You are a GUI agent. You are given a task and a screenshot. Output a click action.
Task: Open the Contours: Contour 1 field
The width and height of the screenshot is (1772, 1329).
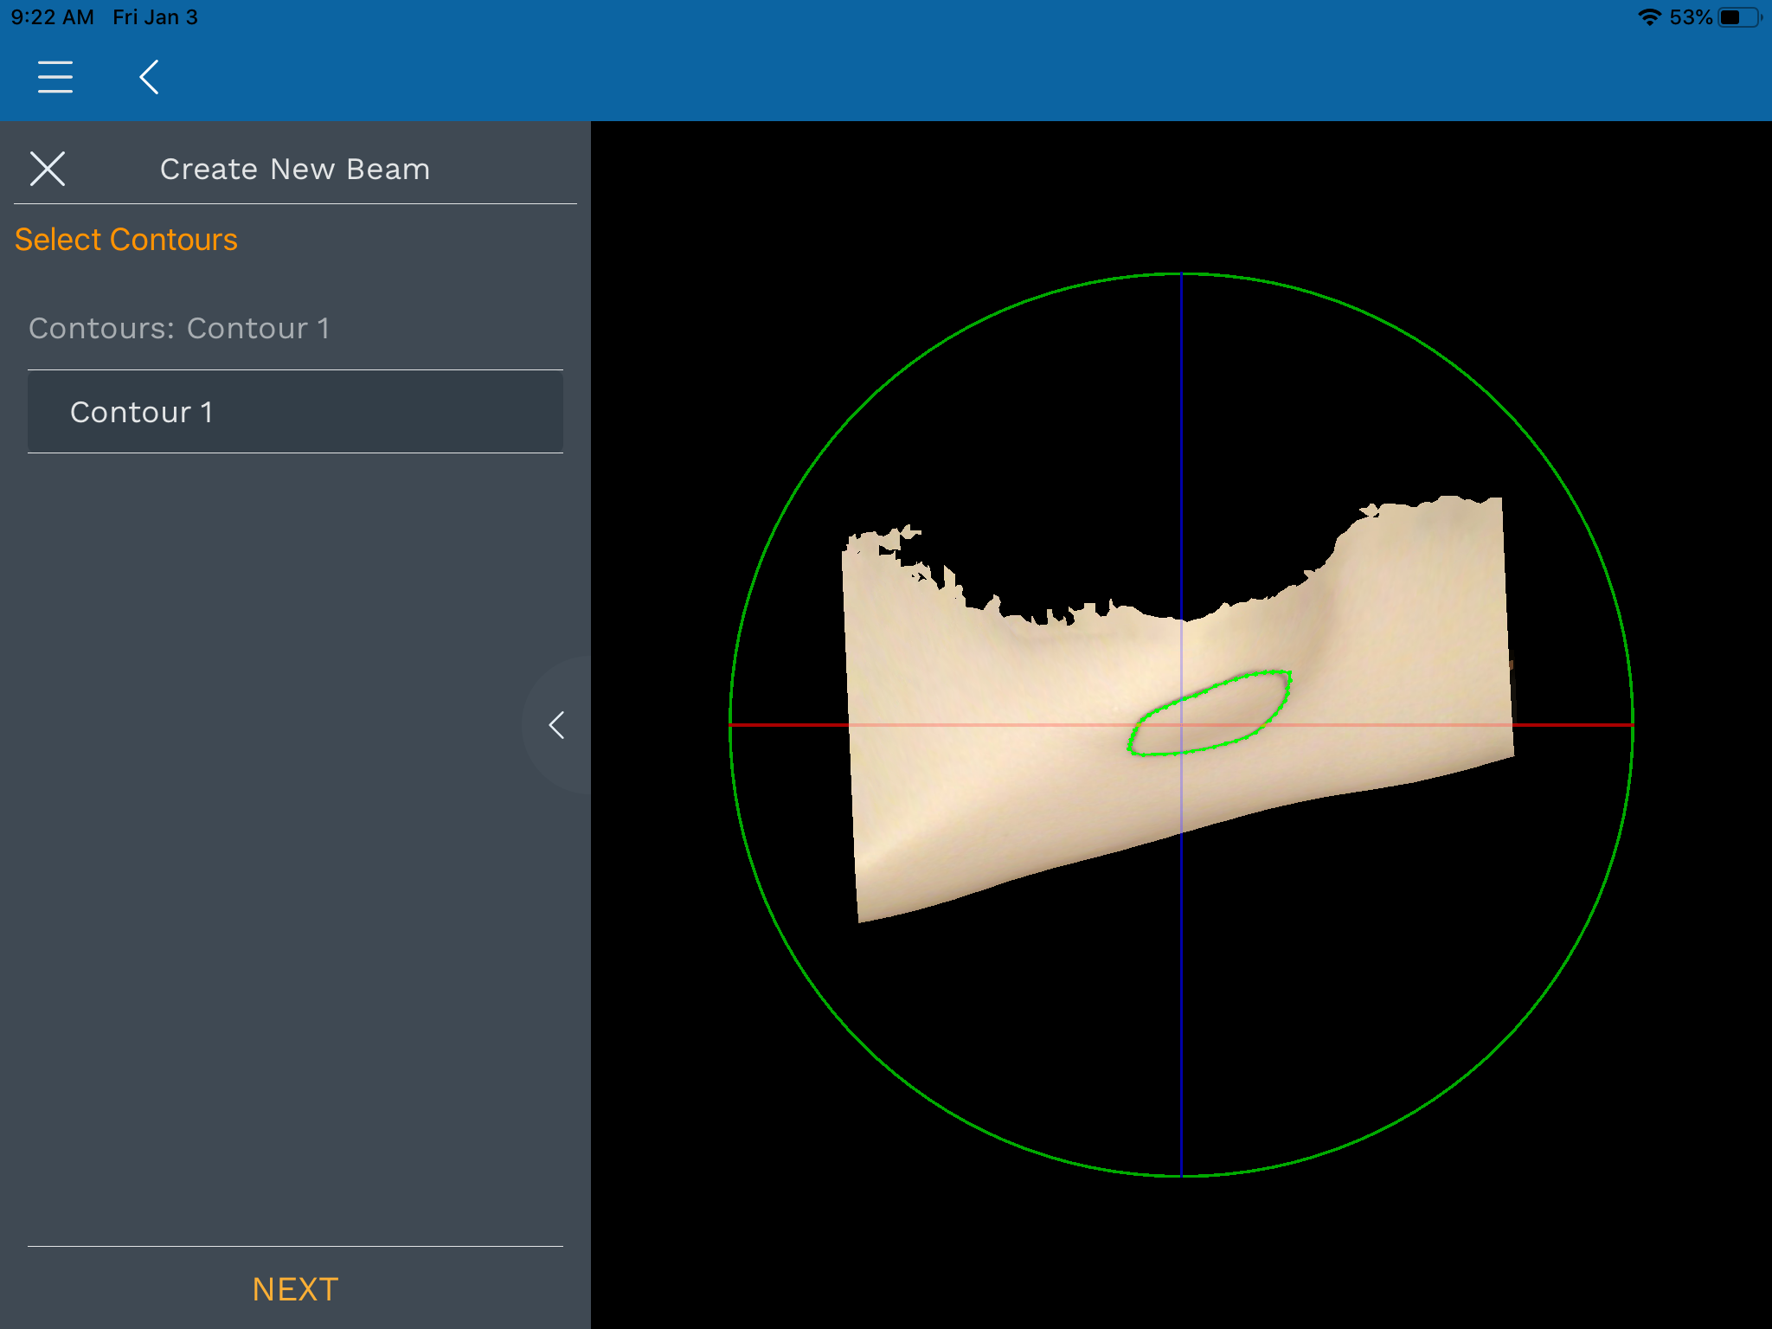pyautogui.click(x=179, y=329)
